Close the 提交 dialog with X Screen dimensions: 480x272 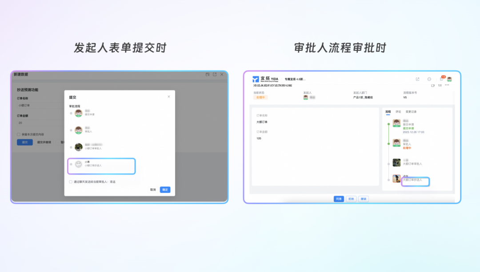(169, 97)
